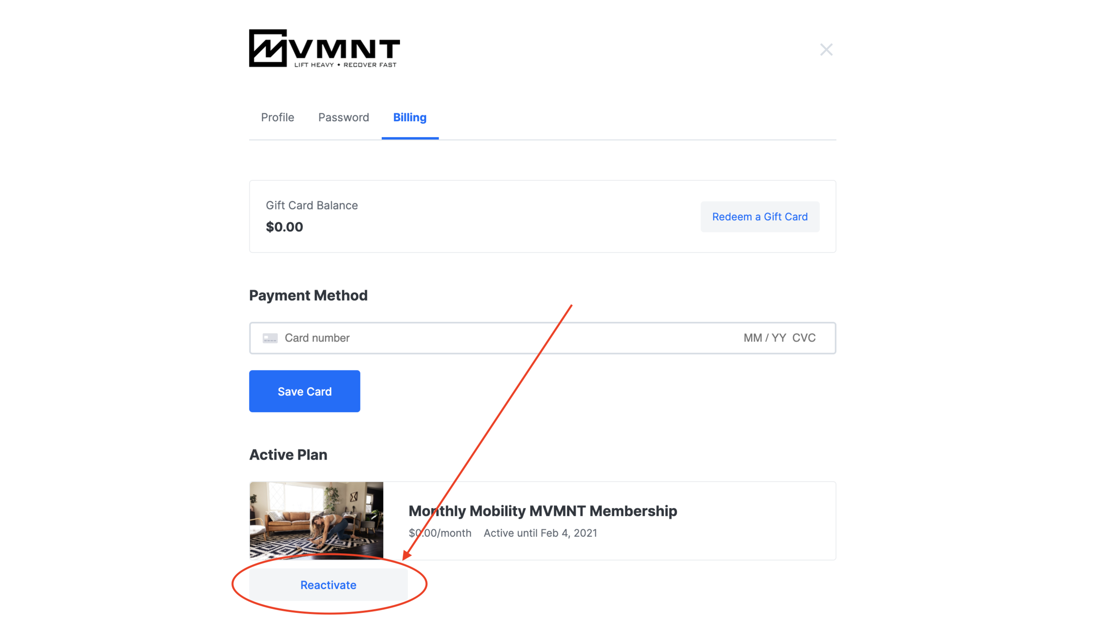
Task: Close the account settings dialog
Action: 826,50
